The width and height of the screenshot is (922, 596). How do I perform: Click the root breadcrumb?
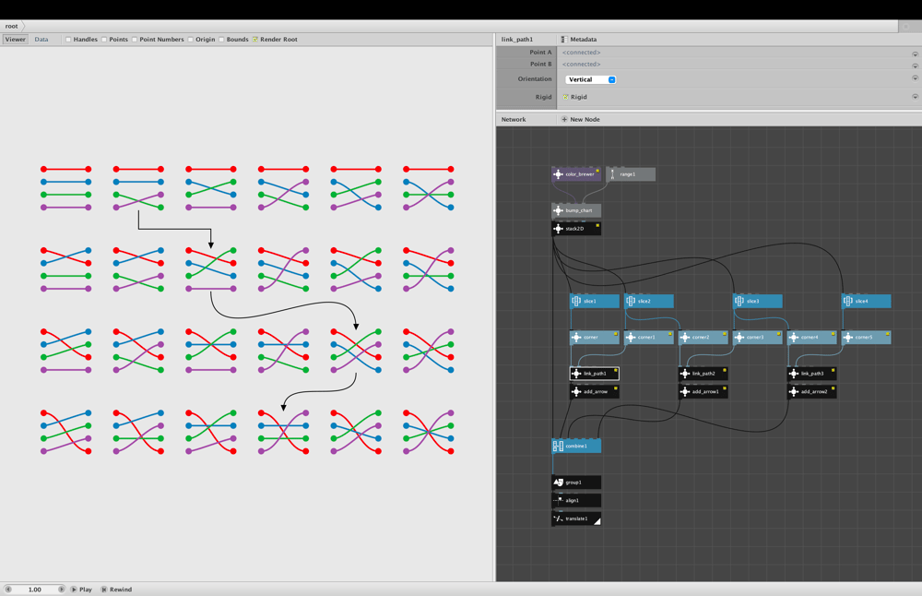(12, 26)
